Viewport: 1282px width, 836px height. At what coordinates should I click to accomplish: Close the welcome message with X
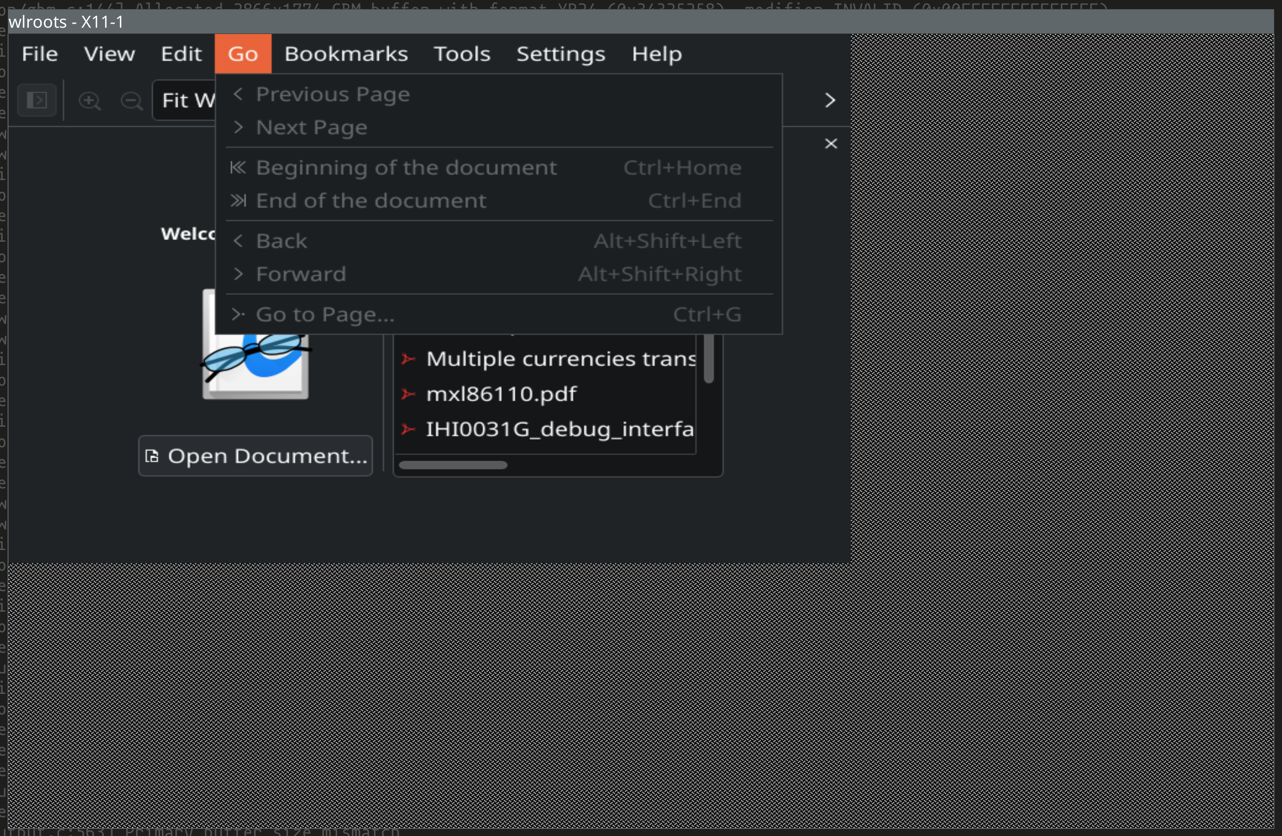(831, 144)
